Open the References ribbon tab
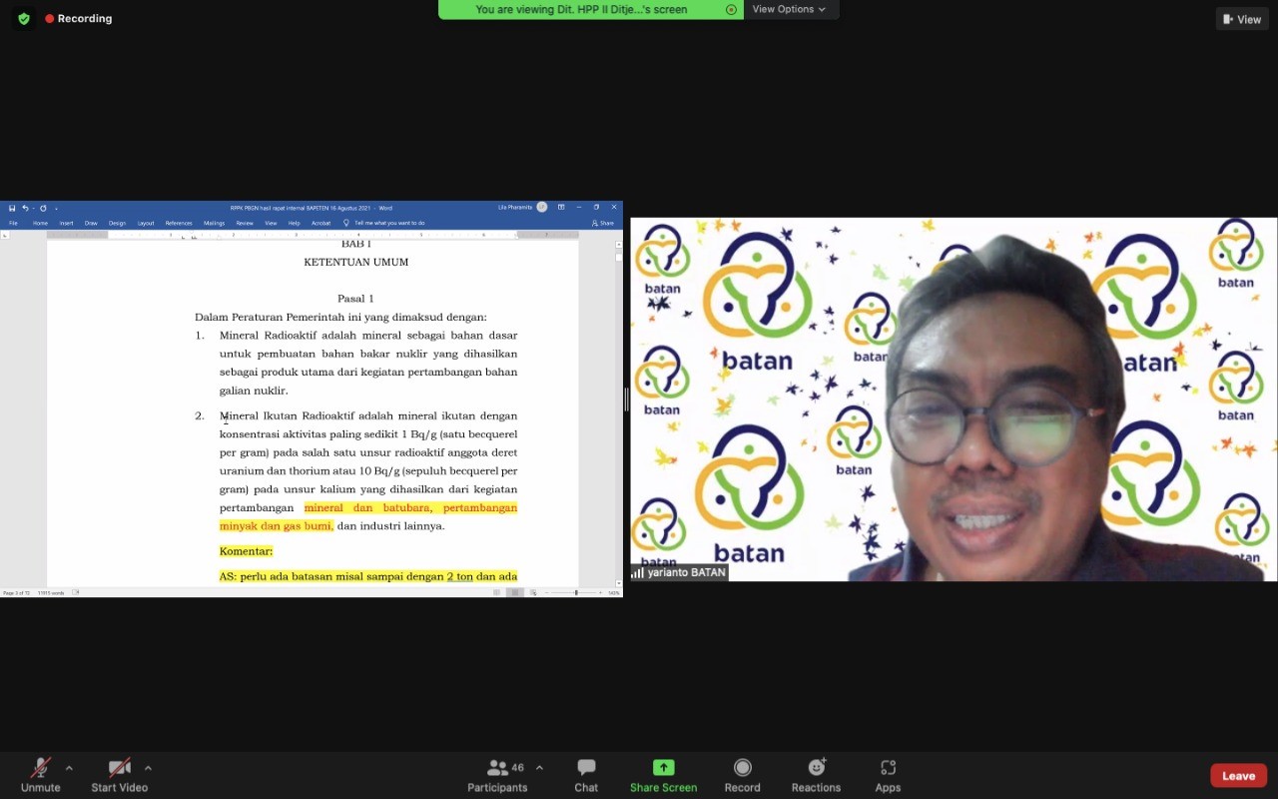This screenshot has width=1278, height=799. (179, 223)
